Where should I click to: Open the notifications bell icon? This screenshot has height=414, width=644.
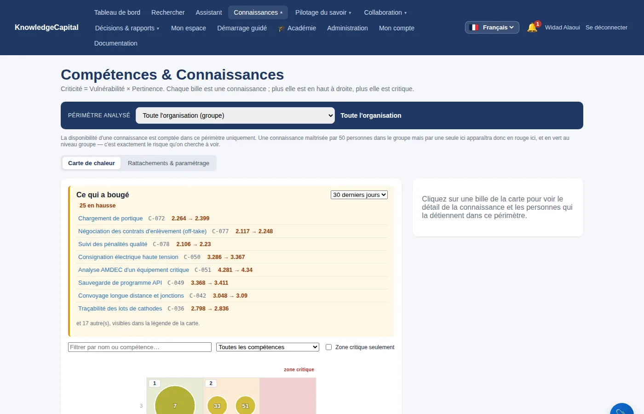(x=532, y=28)
